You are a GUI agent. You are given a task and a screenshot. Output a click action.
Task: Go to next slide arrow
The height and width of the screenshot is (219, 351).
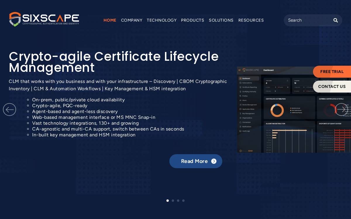tap(341, 109)
